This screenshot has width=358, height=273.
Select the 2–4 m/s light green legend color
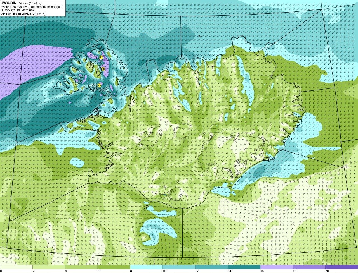(49, 267)
